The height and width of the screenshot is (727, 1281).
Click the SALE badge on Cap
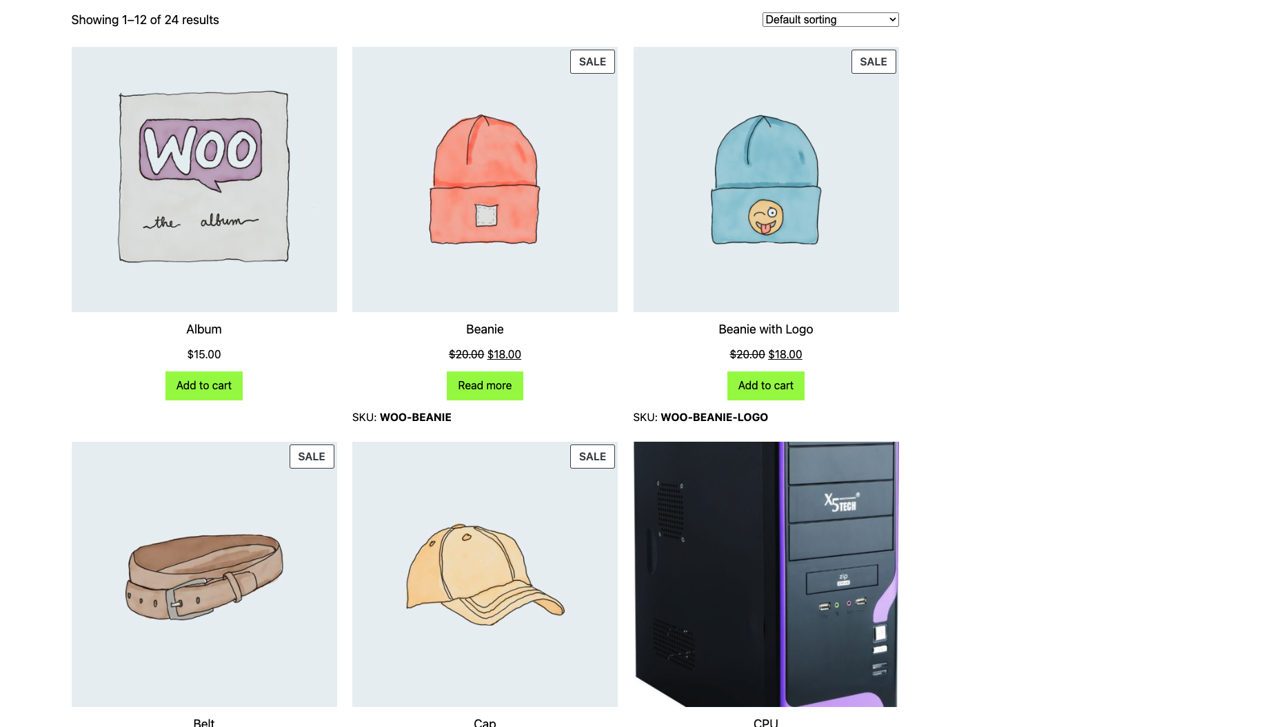pos(592,456)
